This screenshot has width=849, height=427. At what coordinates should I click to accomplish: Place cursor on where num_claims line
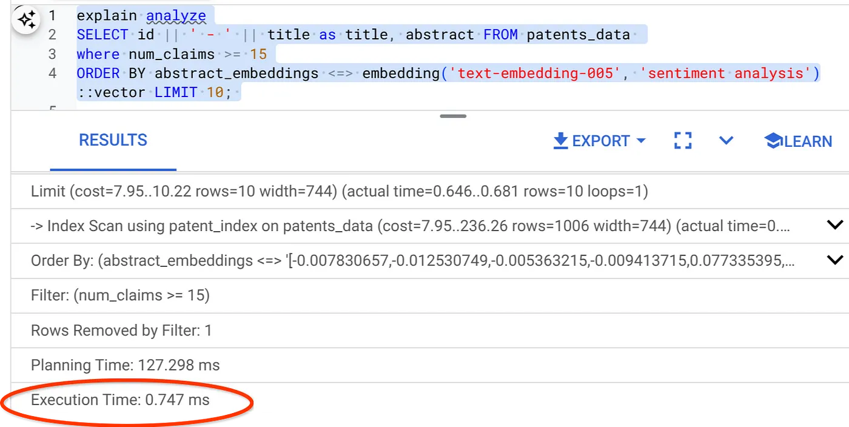tap(172, 54)
